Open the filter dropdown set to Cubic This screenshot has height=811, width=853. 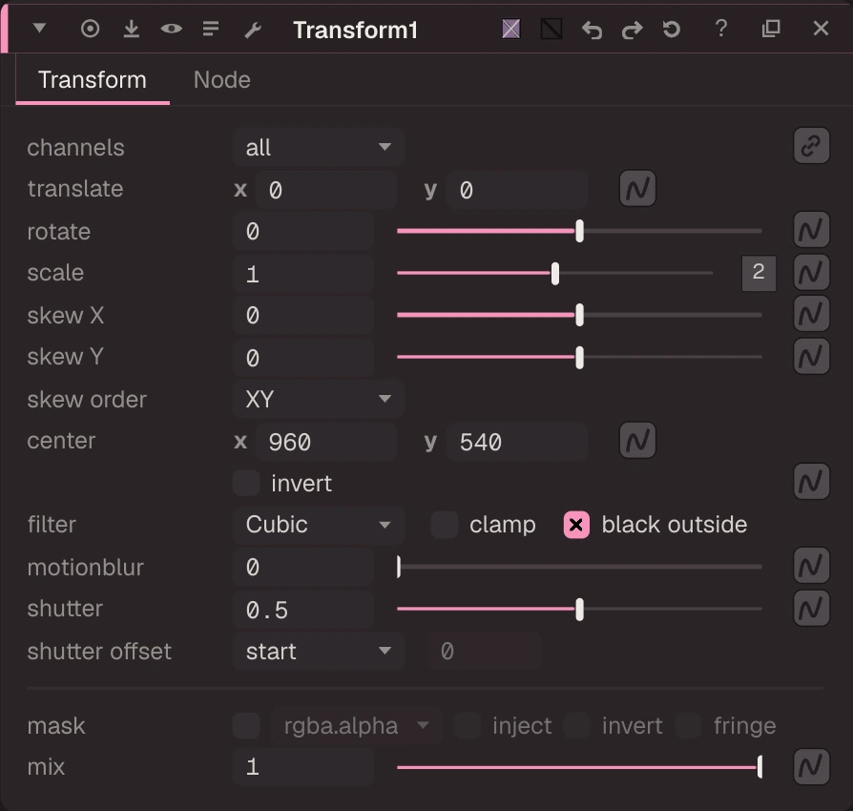tap(319, 525)
